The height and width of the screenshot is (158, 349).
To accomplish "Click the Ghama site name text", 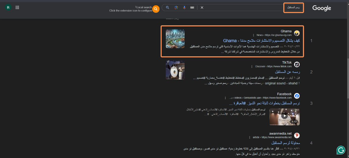I will click(x=286, y=31).
